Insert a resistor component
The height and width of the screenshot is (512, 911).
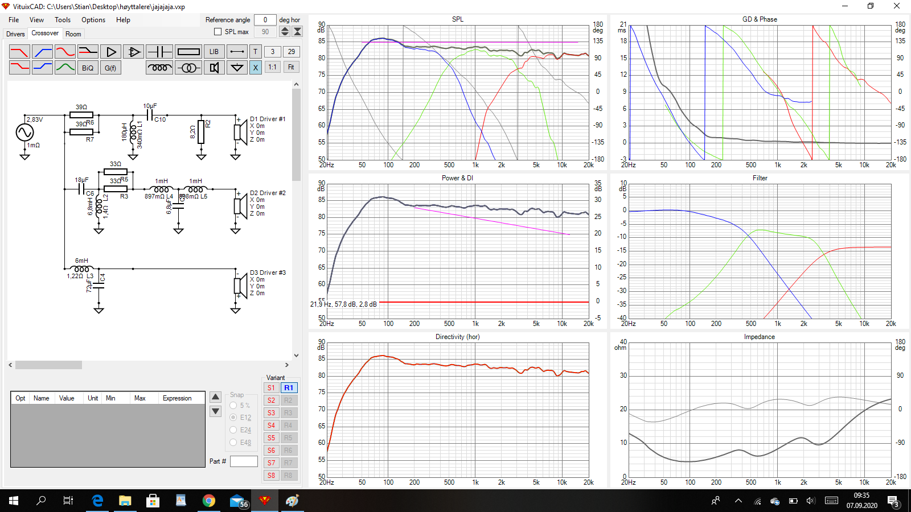coord(188,52)
